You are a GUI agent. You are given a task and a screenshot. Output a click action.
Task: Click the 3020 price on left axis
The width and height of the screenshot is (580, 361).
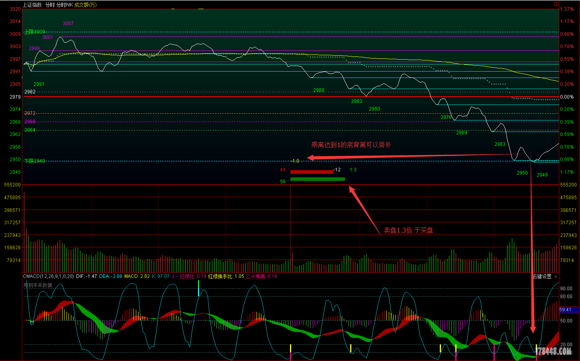[x=15, y=9]
